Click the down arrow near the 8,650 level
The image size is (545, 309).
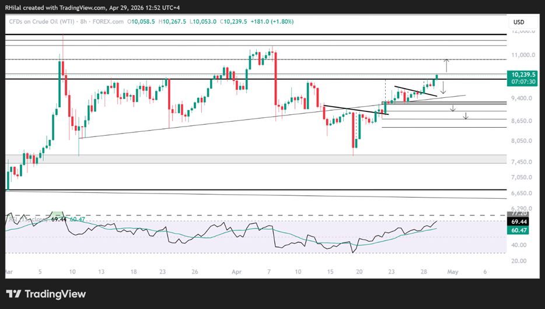point(466,115)
